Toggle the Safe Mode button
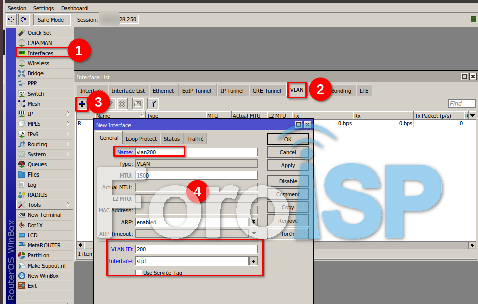 point(51,20)
